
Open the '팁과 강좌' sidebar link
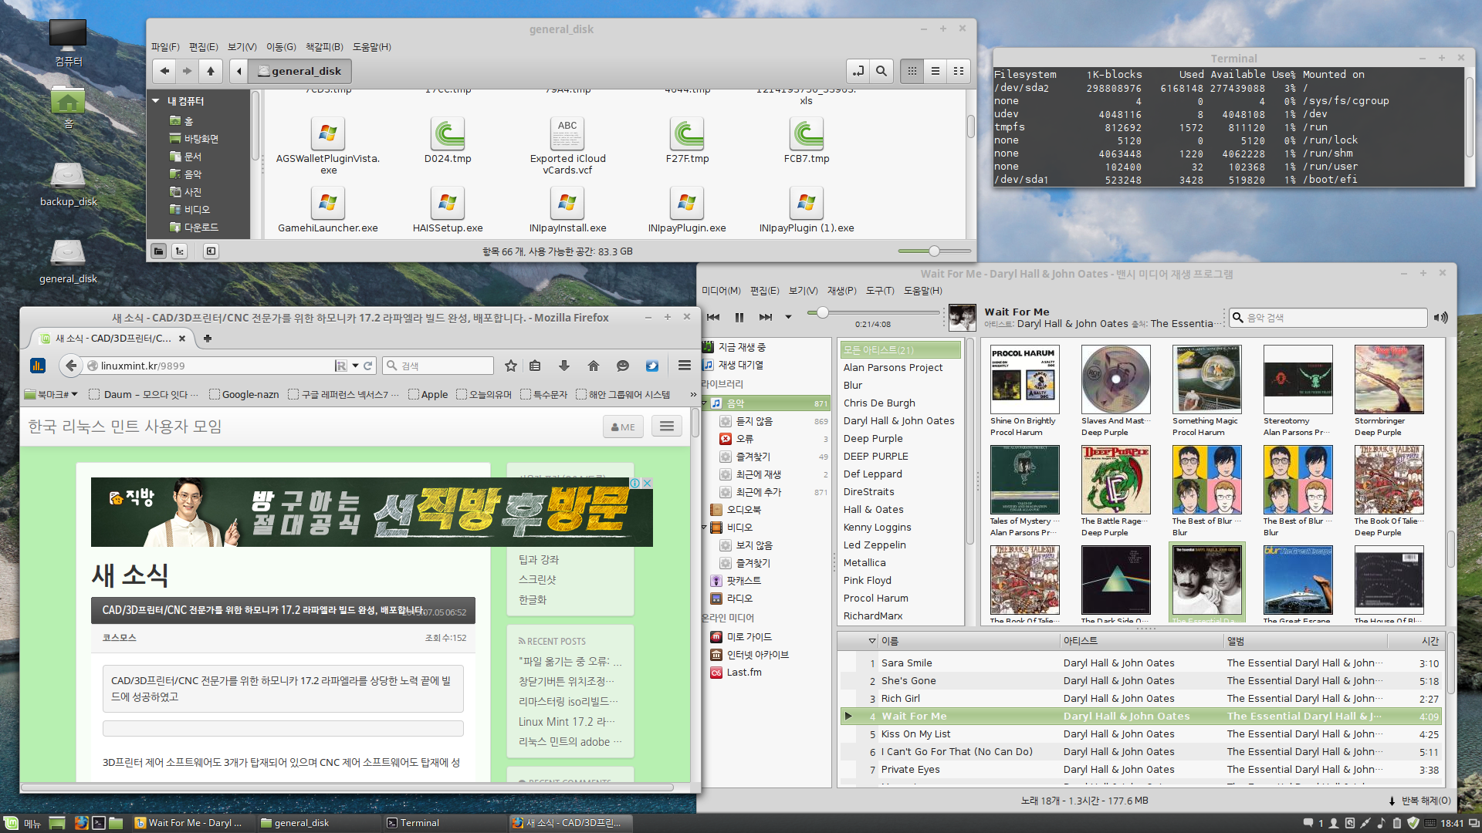[x=539, y=560]
